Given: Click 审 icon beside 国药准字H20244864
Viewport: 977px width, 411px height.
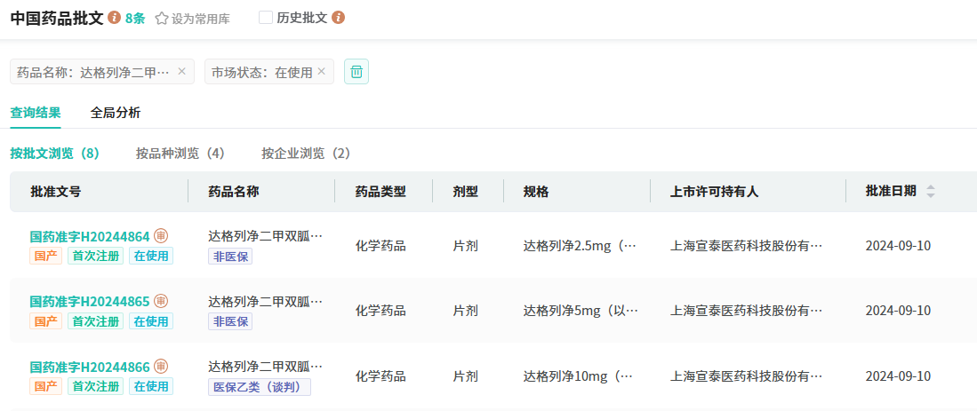Looking at the screenshot, I should click(161, 236).
